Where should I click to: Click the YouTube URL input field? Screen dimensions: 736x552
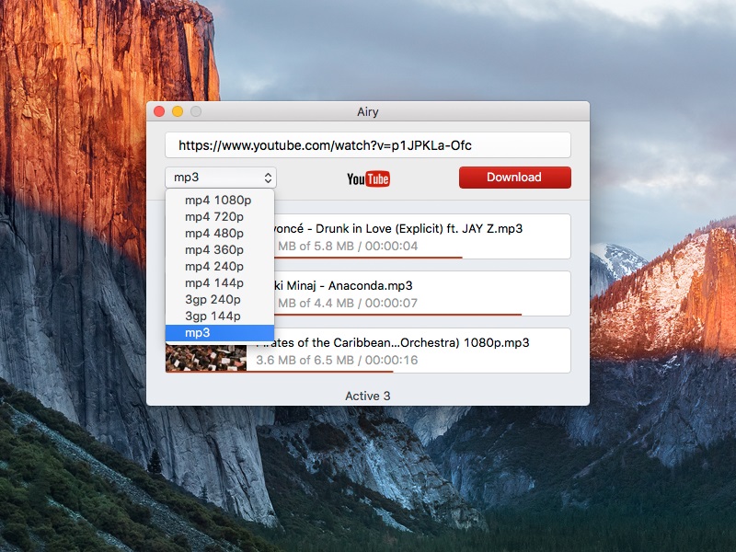368,144
